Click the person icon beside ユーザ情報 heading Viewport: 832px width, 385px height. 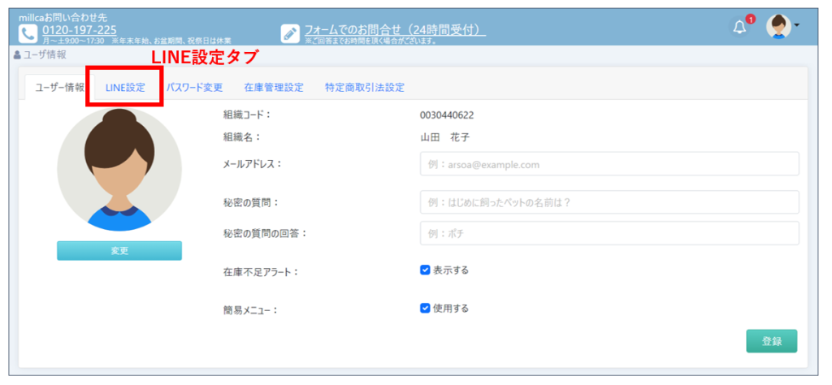pos(17,55)
